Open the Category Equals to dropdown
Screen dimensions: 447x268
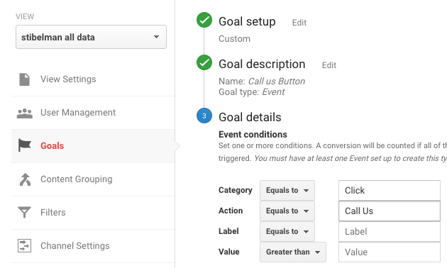click(x=287, y=190)
